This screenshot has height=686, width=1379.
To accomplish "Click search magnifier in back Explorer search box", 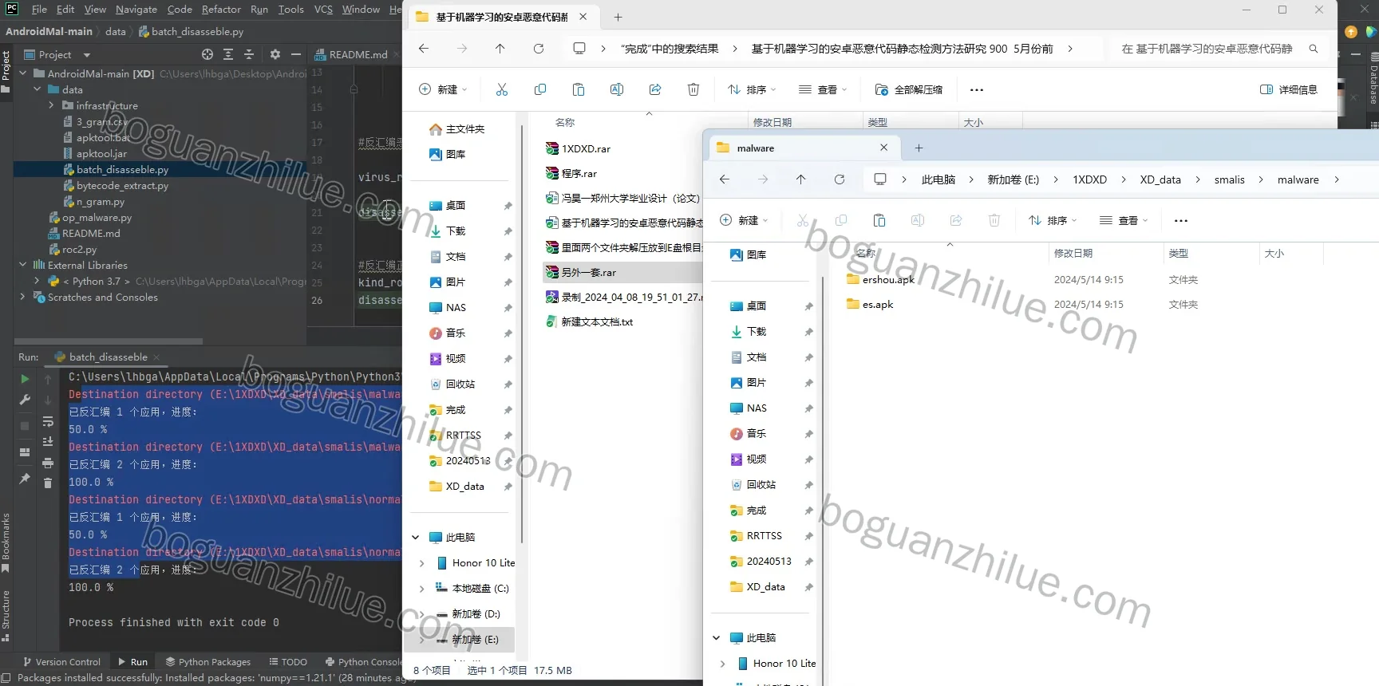I will (x=1314, y=49).
